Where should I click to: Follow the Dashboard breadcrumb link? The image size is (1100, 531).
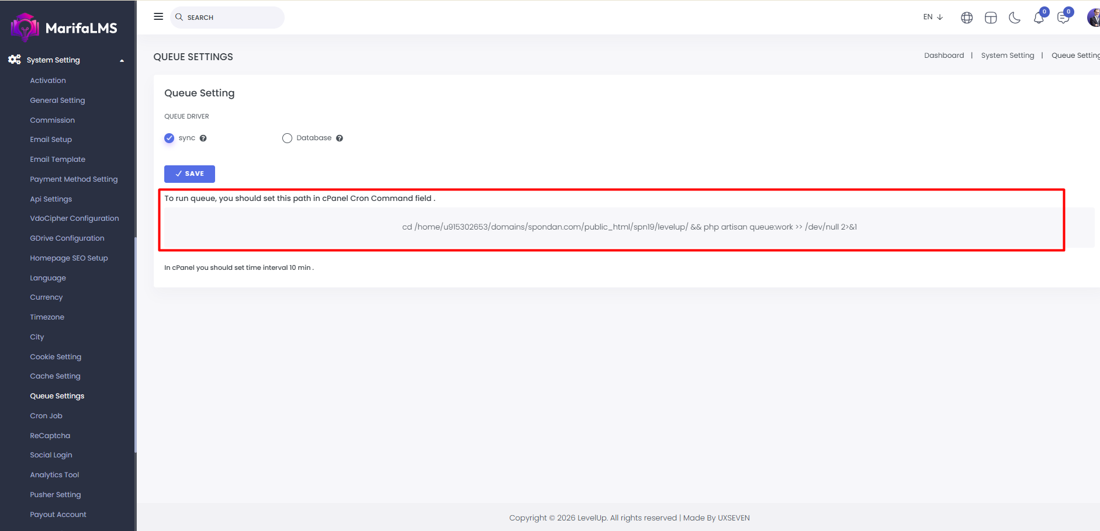click(x=944, y=55)
